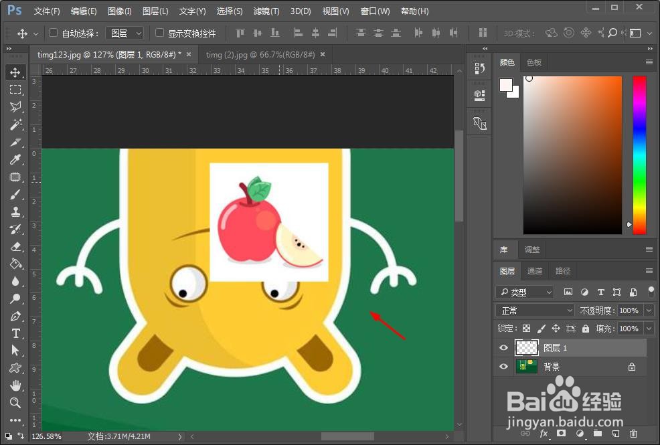
Task: Click the search icon in options bar
Action: (x=612, y=33)
